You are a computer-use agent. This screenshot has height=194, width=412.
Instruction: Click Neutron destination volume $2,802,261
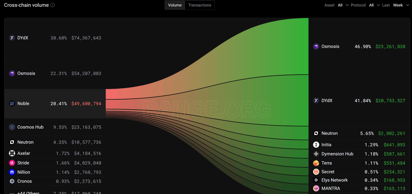[x=392, y=133]
